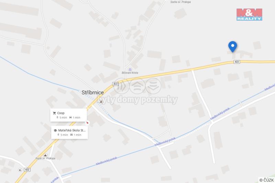Click the bus stop icon near Stříbrnice
Viewport: 275px width, 183px height.
(x=101, y=102)
